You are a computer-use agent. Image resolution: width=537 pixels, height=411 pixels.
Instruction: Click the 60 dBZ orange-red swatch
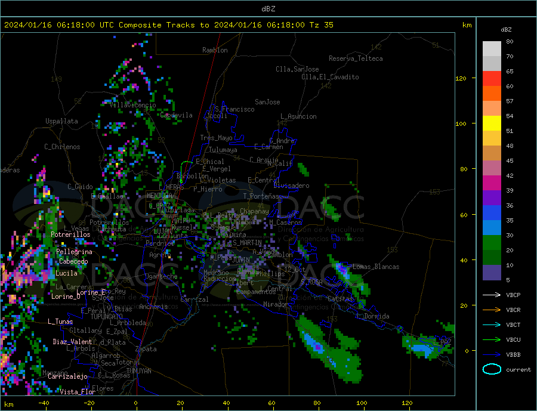tap(492, 93)
